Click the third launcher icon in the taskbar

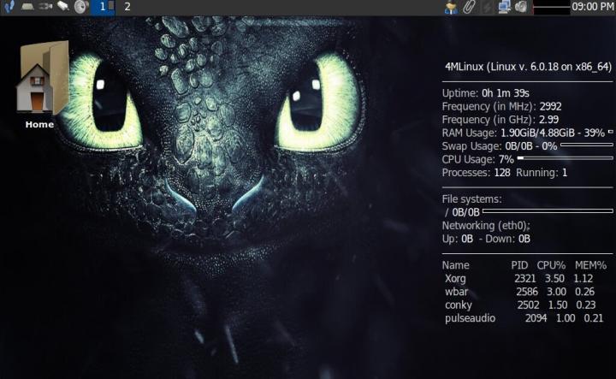tap(45, 7)
